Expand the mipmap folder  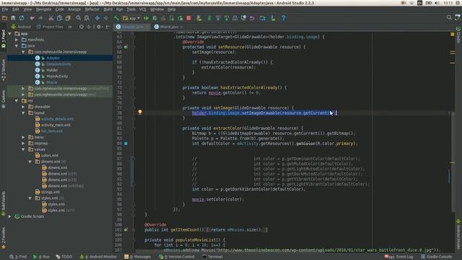tap(24, 143)
